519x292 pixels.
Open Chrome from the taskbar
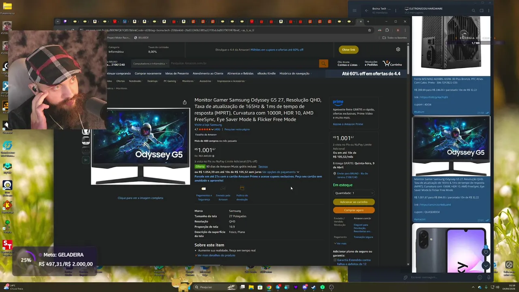(269, 287)
